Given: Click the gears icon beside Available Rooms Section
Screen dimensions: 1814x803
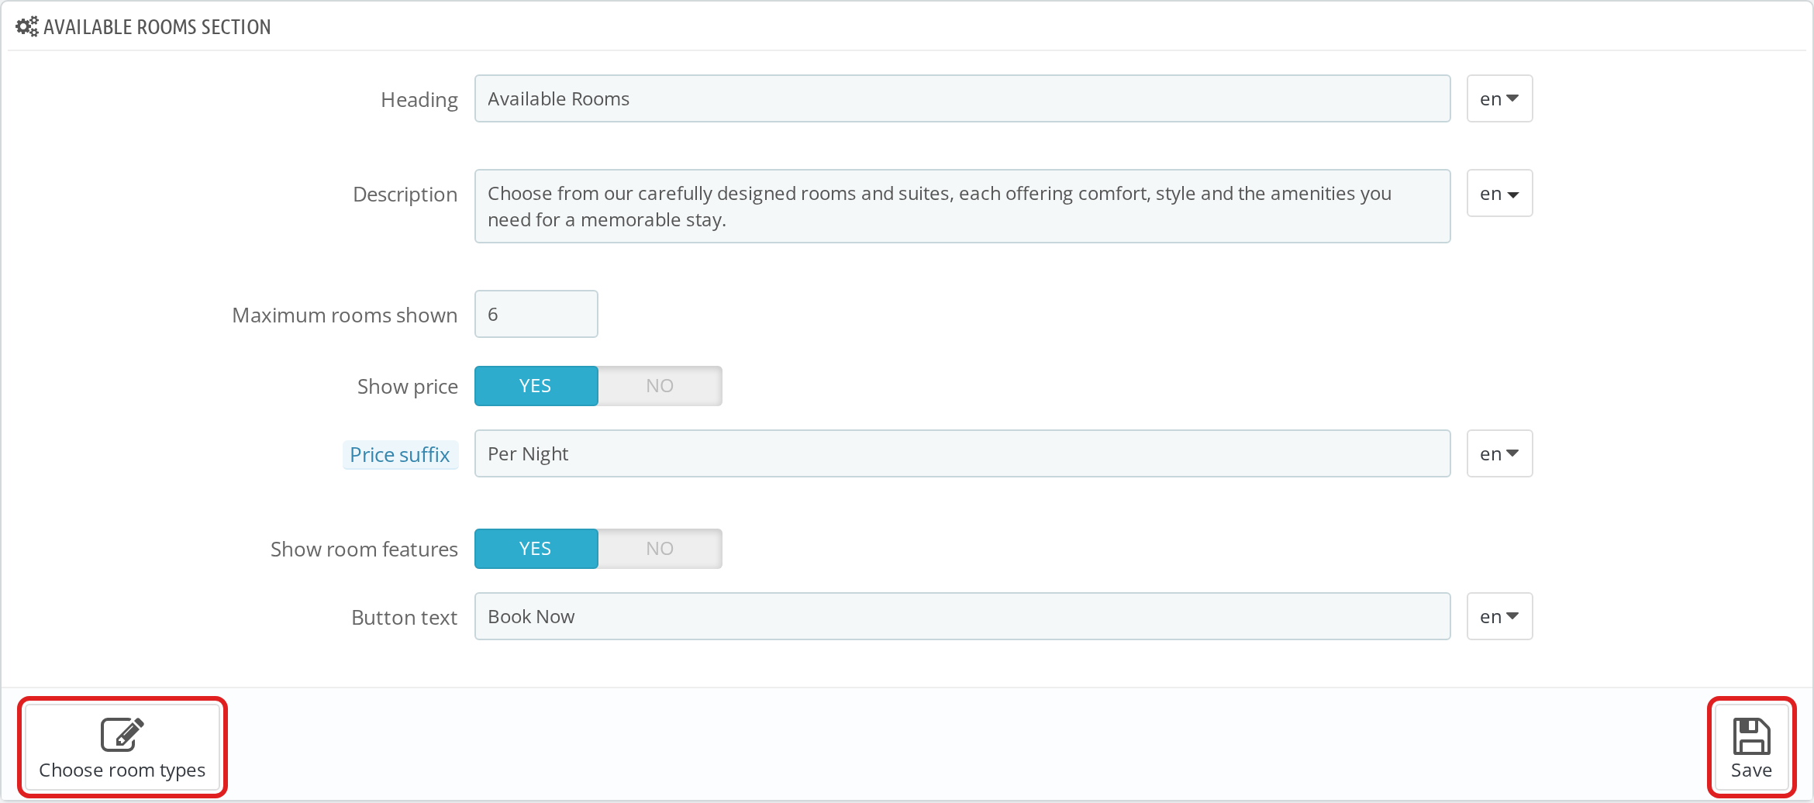Looking at the screenshot, I should (27, 27).
